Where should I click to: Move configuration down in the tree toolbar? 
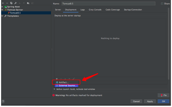24,3
